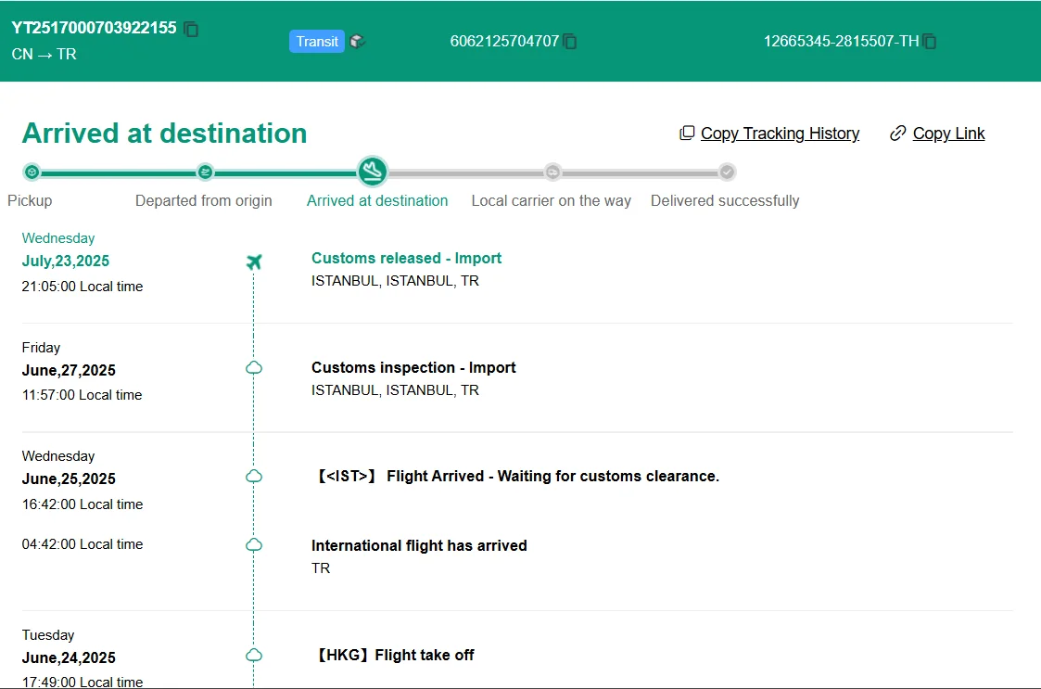Click the Departed from origin step icon
The image size is (1041, 689).
coord(205,172)
